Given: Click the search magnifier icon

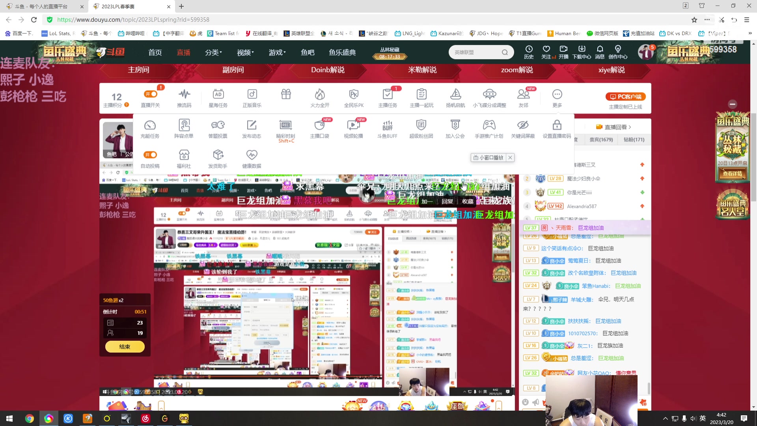Looking at the screenshot, I should 505,52.
